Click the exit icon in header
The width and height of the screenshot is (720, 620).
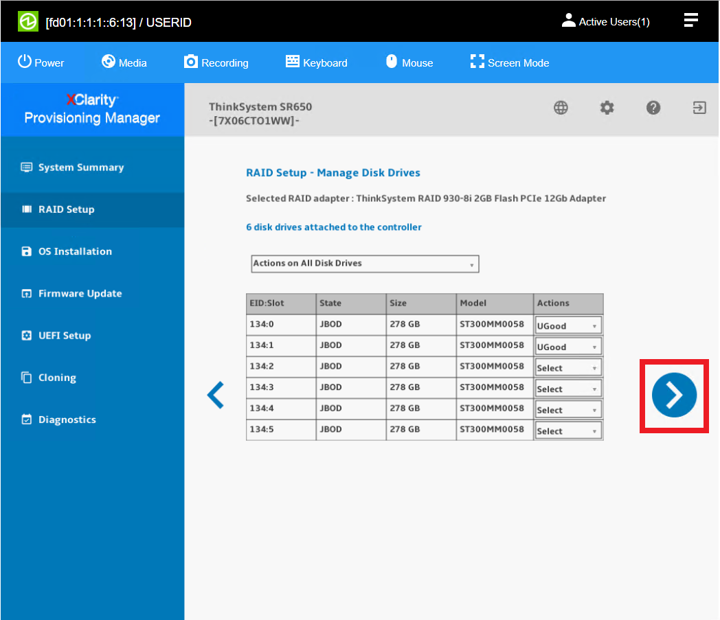pos(699,108)
